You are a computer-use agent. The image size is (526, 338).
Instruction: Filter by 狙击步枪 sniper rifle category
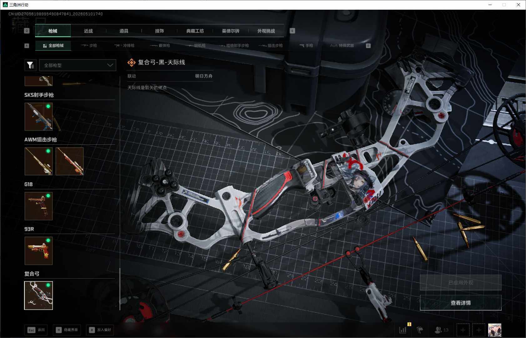coord(271,46)
